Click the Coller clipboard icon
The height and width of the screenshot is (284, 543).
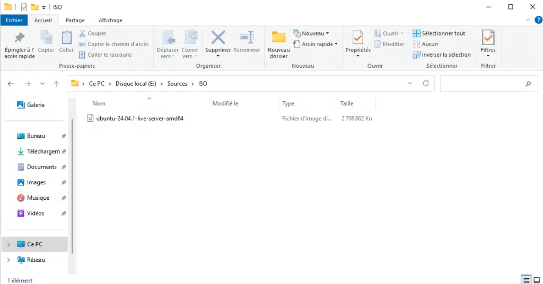click(x=66, y=38)
